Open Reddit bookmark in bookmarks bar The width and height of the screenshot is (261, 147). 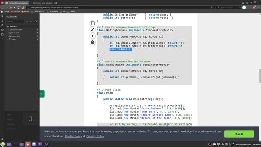25,11
